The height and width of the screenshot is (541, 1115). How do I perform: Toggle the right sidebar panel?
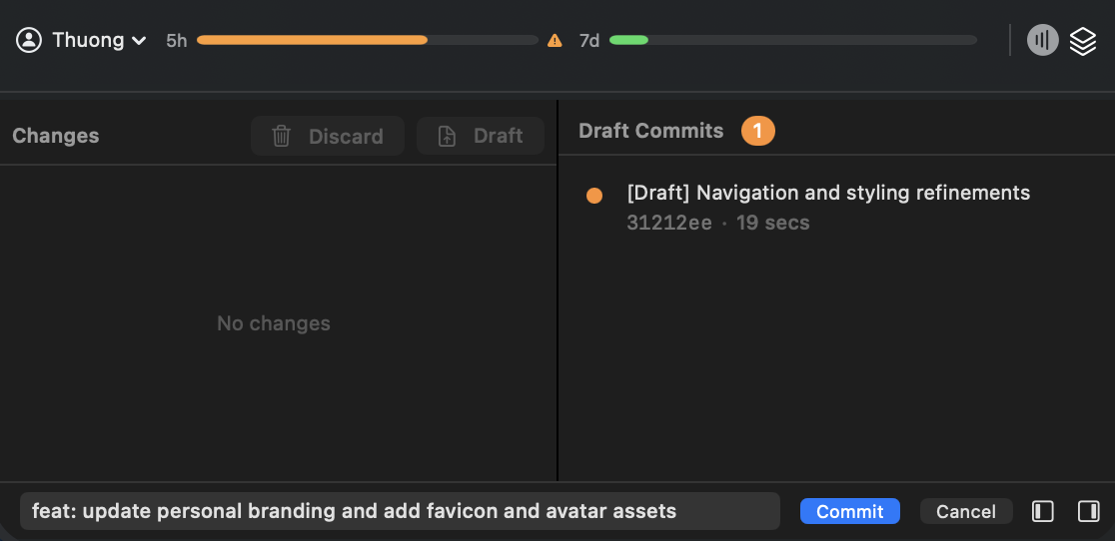[x=1088, y=511]
